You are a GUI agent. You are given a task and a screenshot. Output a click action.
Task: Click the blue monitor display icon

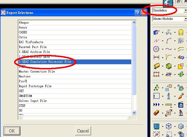157,126
